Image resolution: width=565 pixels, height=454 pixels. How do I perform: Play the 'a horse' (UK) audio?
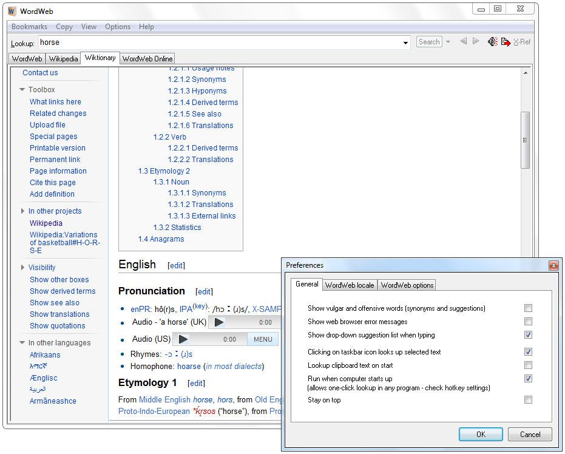click(x=218, y=322)
